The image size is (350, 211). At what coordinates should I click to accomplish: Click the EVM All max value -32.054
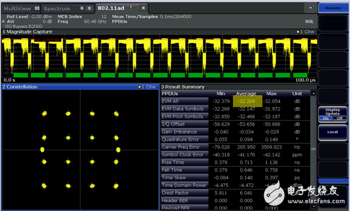[272, 101]
